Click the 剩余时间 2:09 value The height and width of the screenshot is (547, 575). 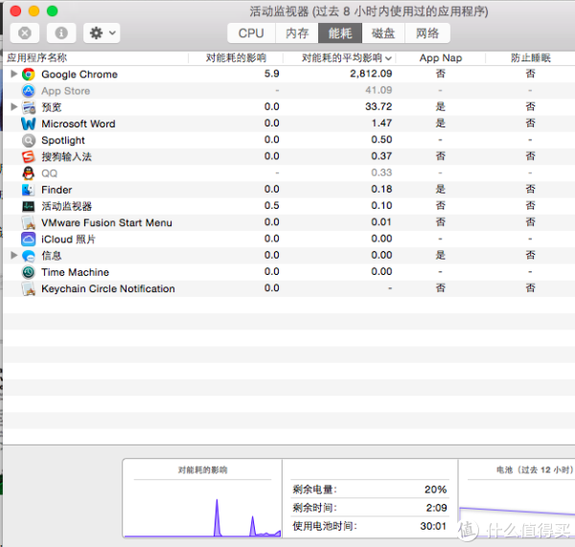[436, 508]
